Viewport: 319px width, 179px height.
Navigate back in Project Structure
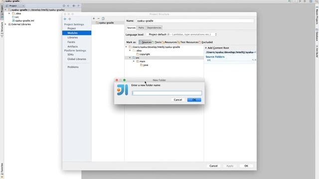coord(65,19)
